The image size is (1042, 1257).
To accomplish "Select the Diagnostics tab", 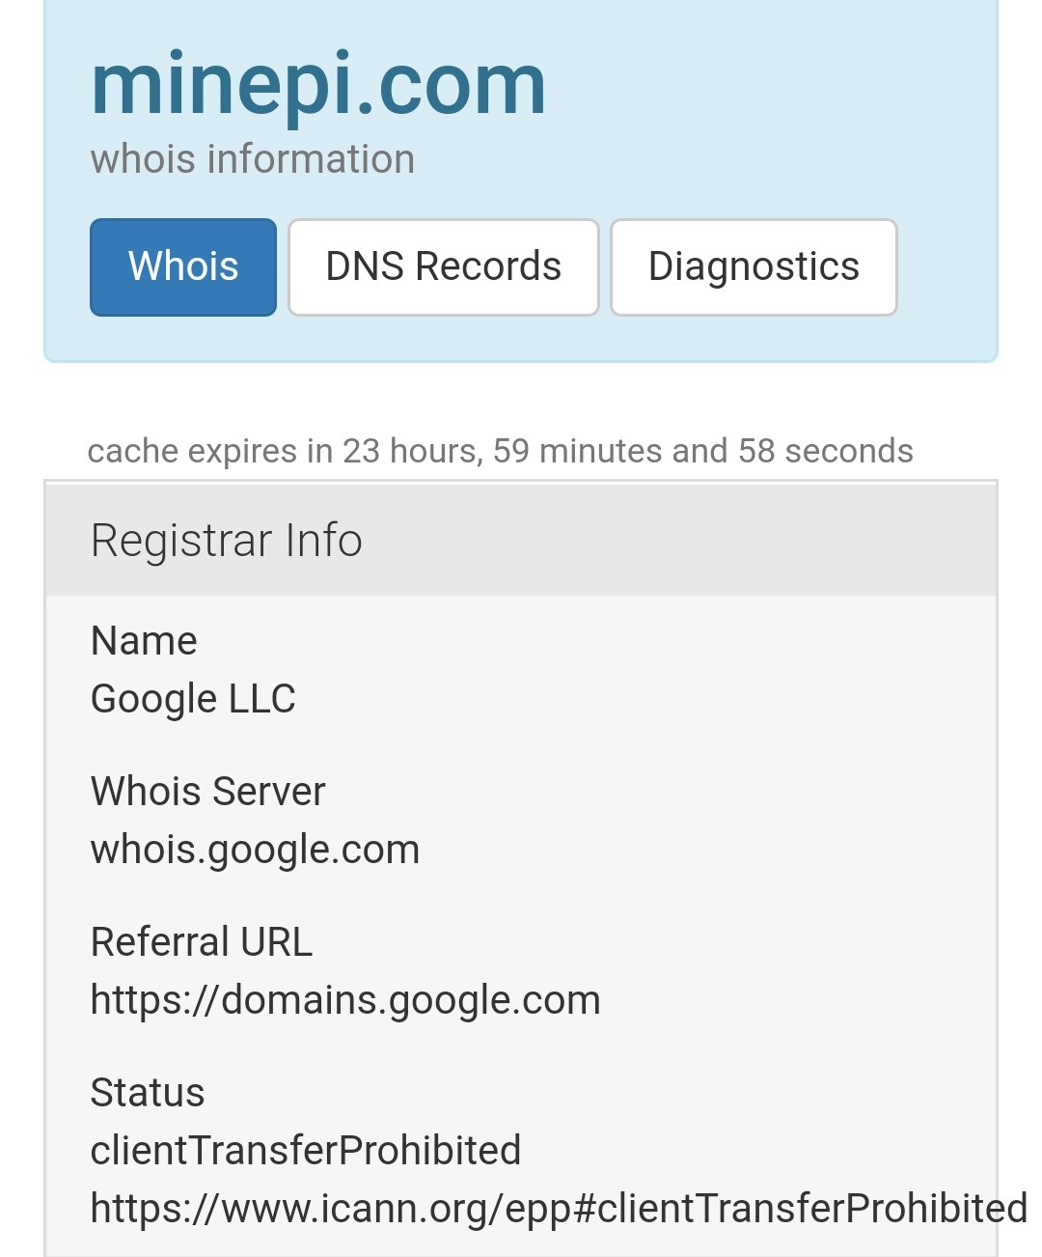I will click(754, 267).
